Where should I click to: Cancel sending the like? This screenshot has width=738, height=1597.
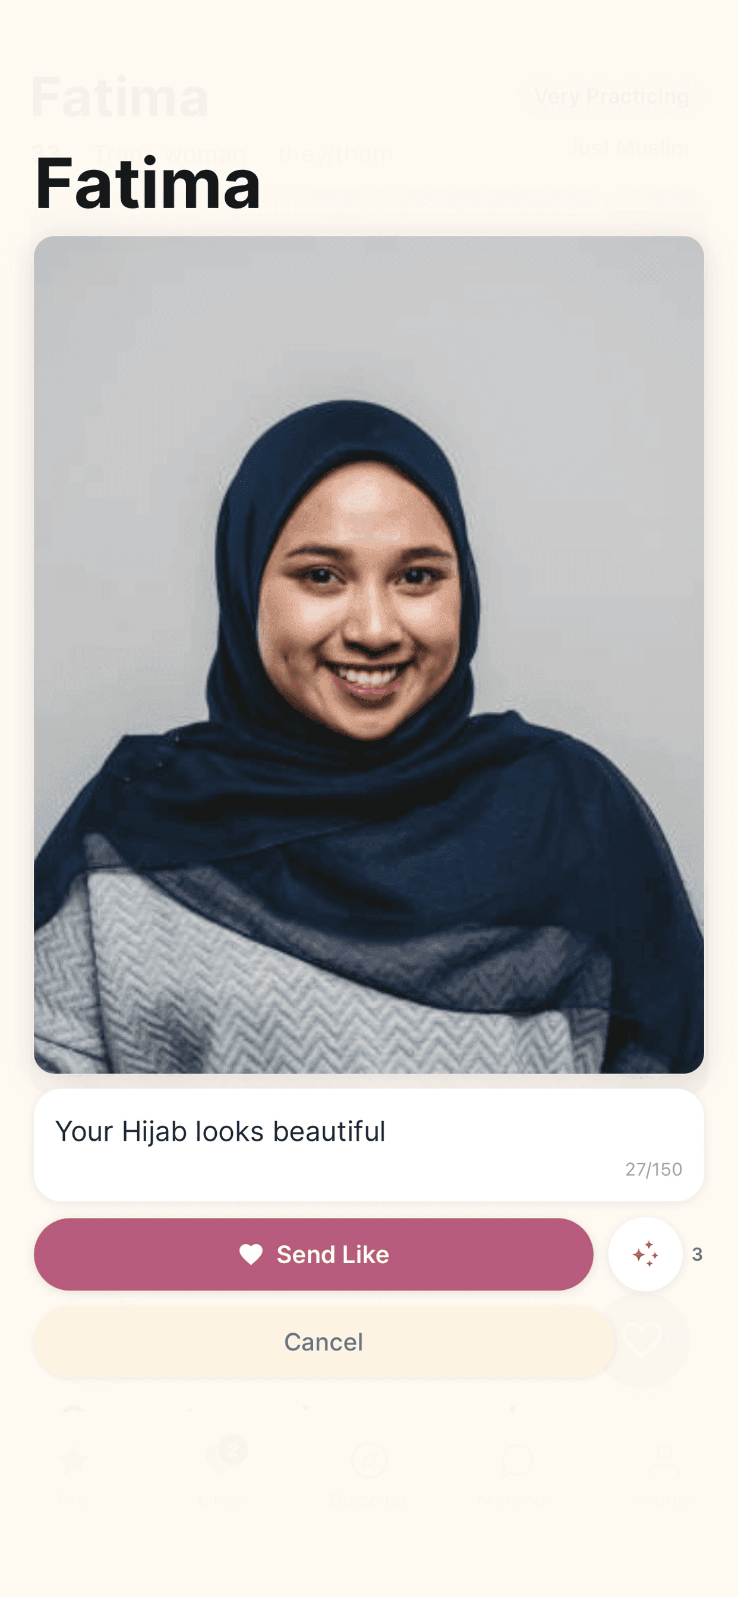pyautogui.click(x=324, y=1342)
